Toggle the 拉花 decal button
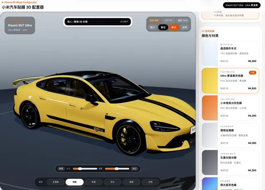 [61, 168]
